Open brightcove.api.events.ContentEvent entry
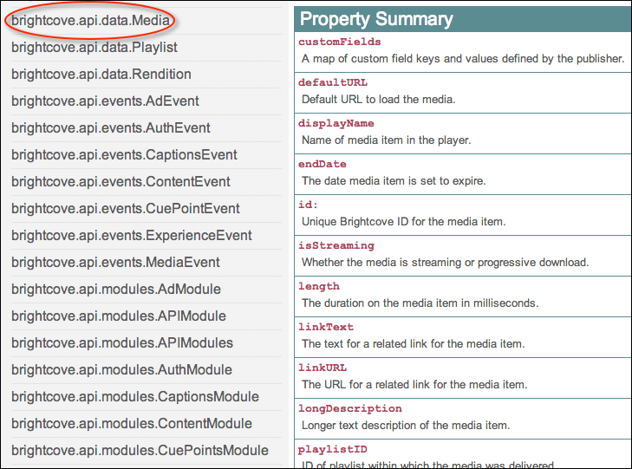This screenshot has width=632, height=469. pos(121,182)
